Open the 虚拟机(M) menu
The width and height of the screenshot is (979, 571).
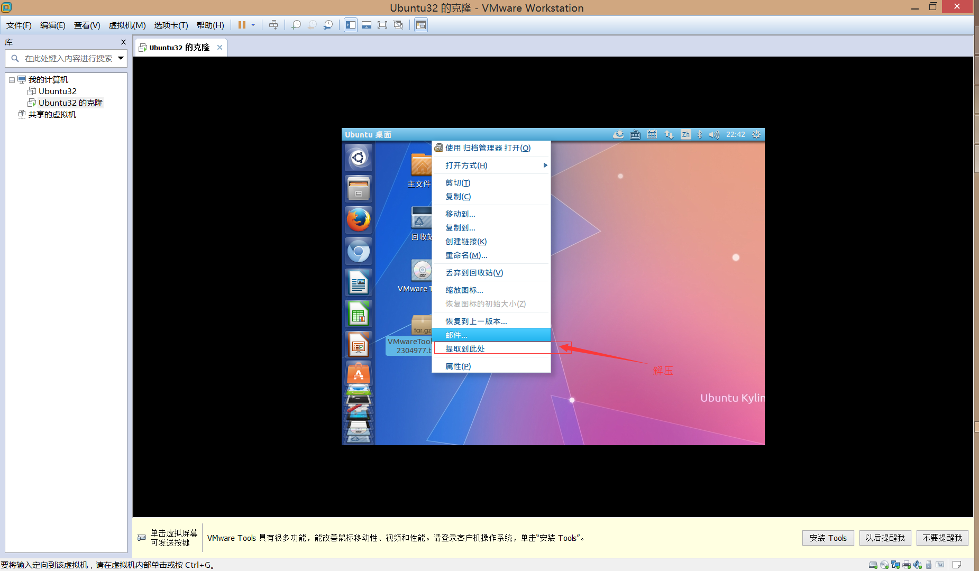pyautogui.click(x=127, y=25)
